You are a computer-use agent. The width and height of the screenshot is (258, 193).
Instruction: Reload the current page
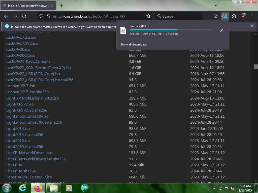[x=24, y=16]
